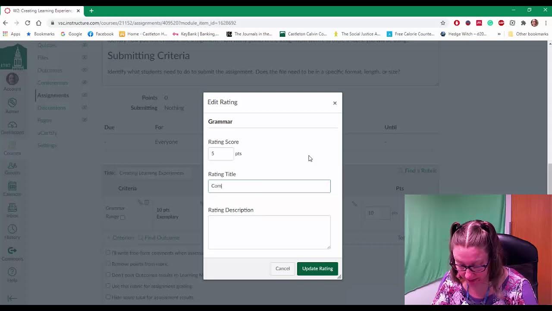Toggle the Grammar Range checkbox

point(122,217)
